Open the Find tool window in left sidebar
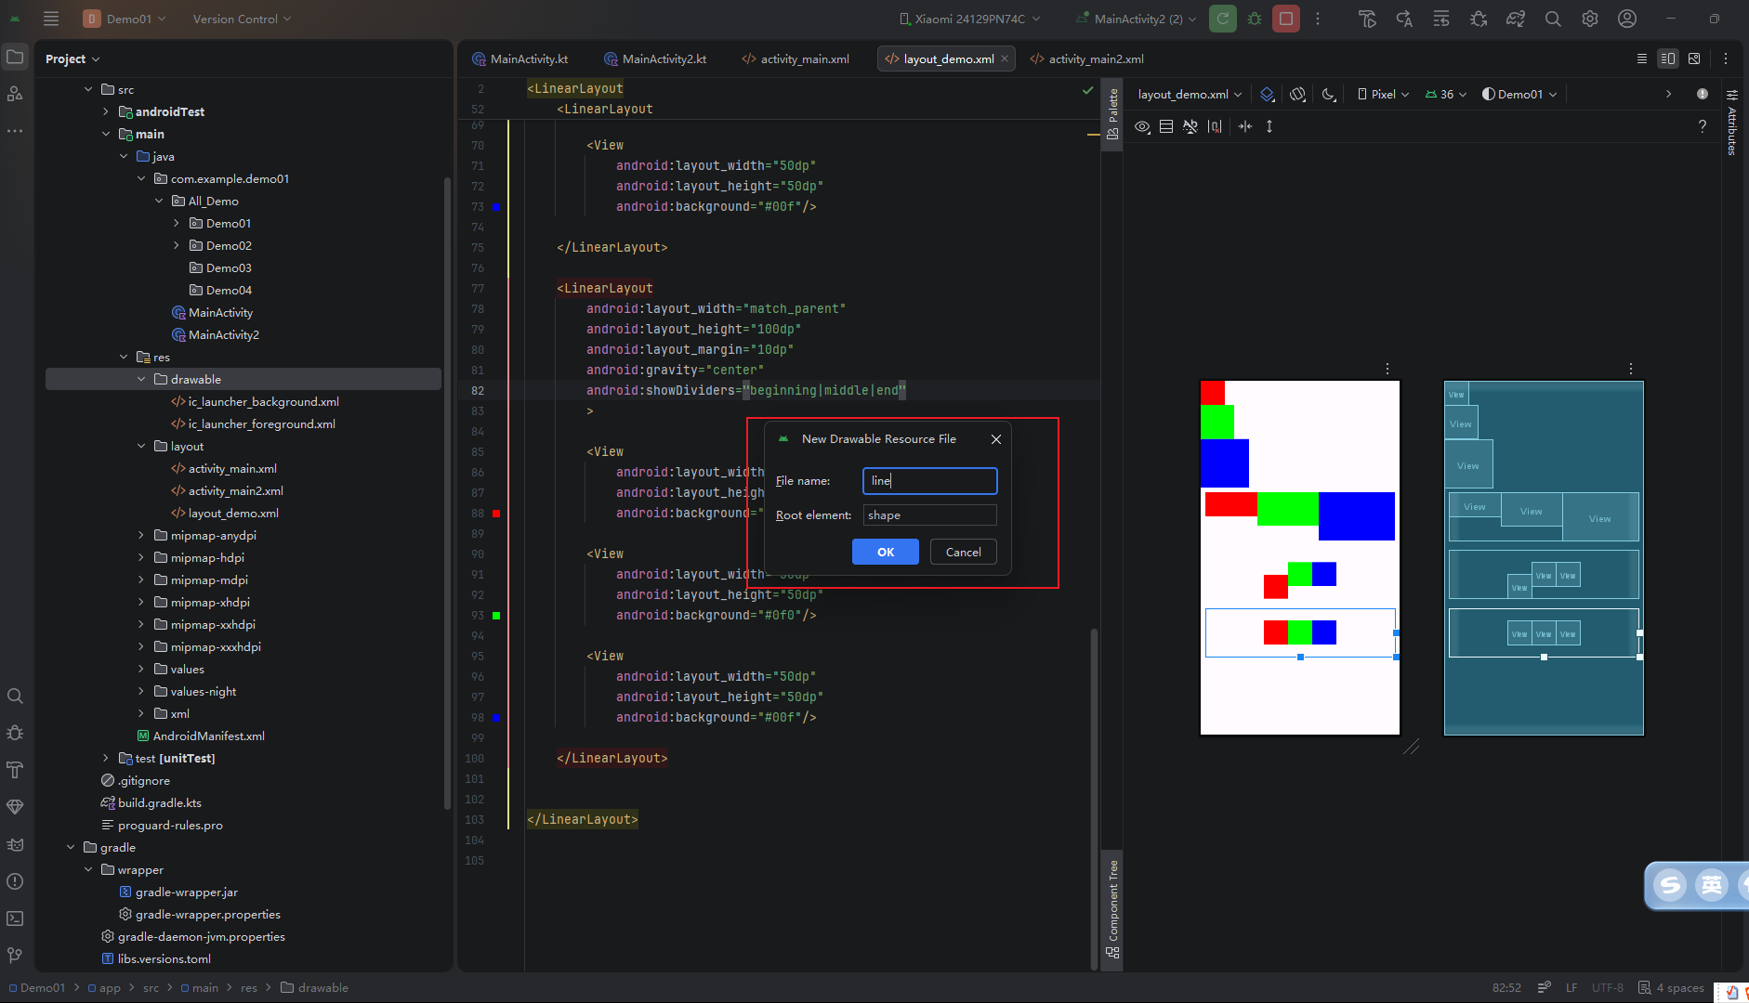This screenshot has width=1749, height=1003. pos(15,696)
